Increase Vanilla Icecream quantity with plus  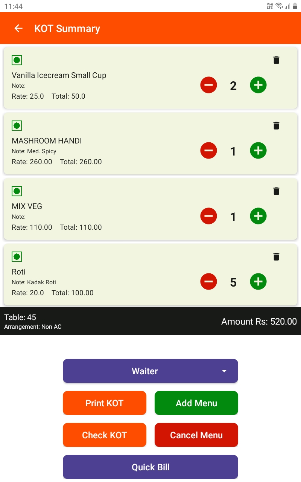click(x=258, y=85)
